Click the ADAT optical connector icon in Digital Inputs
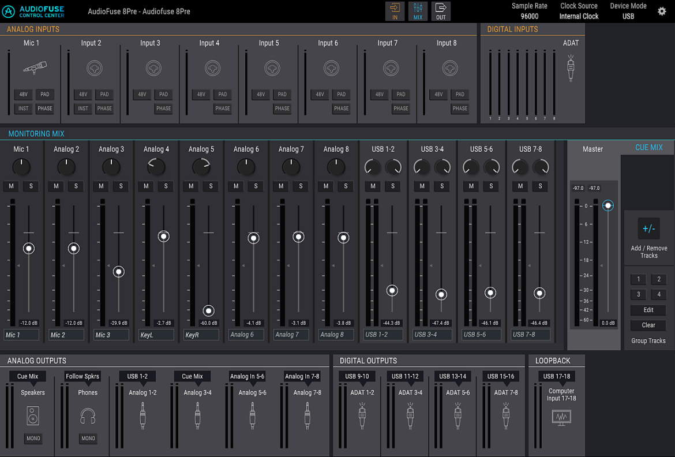The image size is (675, 457). pyautogui.click(x=571, y=68)
